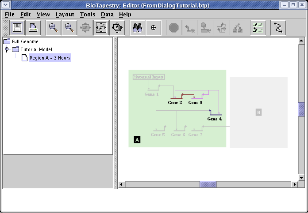308x213 pixels.
Task: Collapse the Tutorial Model tree node
Action: [x=7, y=49]
